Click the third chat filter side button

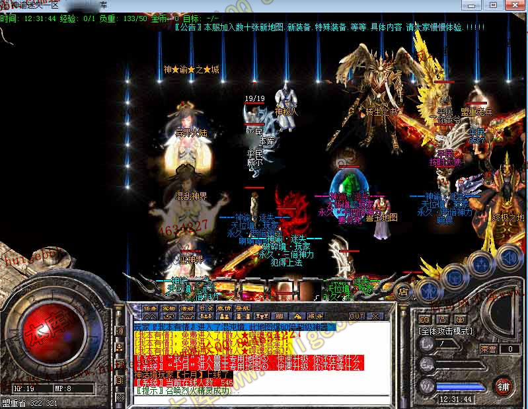pyautogui.click(x=120, y=364)
